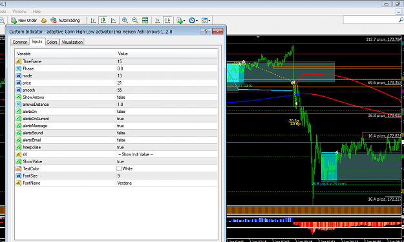This screenshot has width=404, height=242.
Task: Click the White TextColor swatch
Action: pyautogui.click(x=119, y=168)
